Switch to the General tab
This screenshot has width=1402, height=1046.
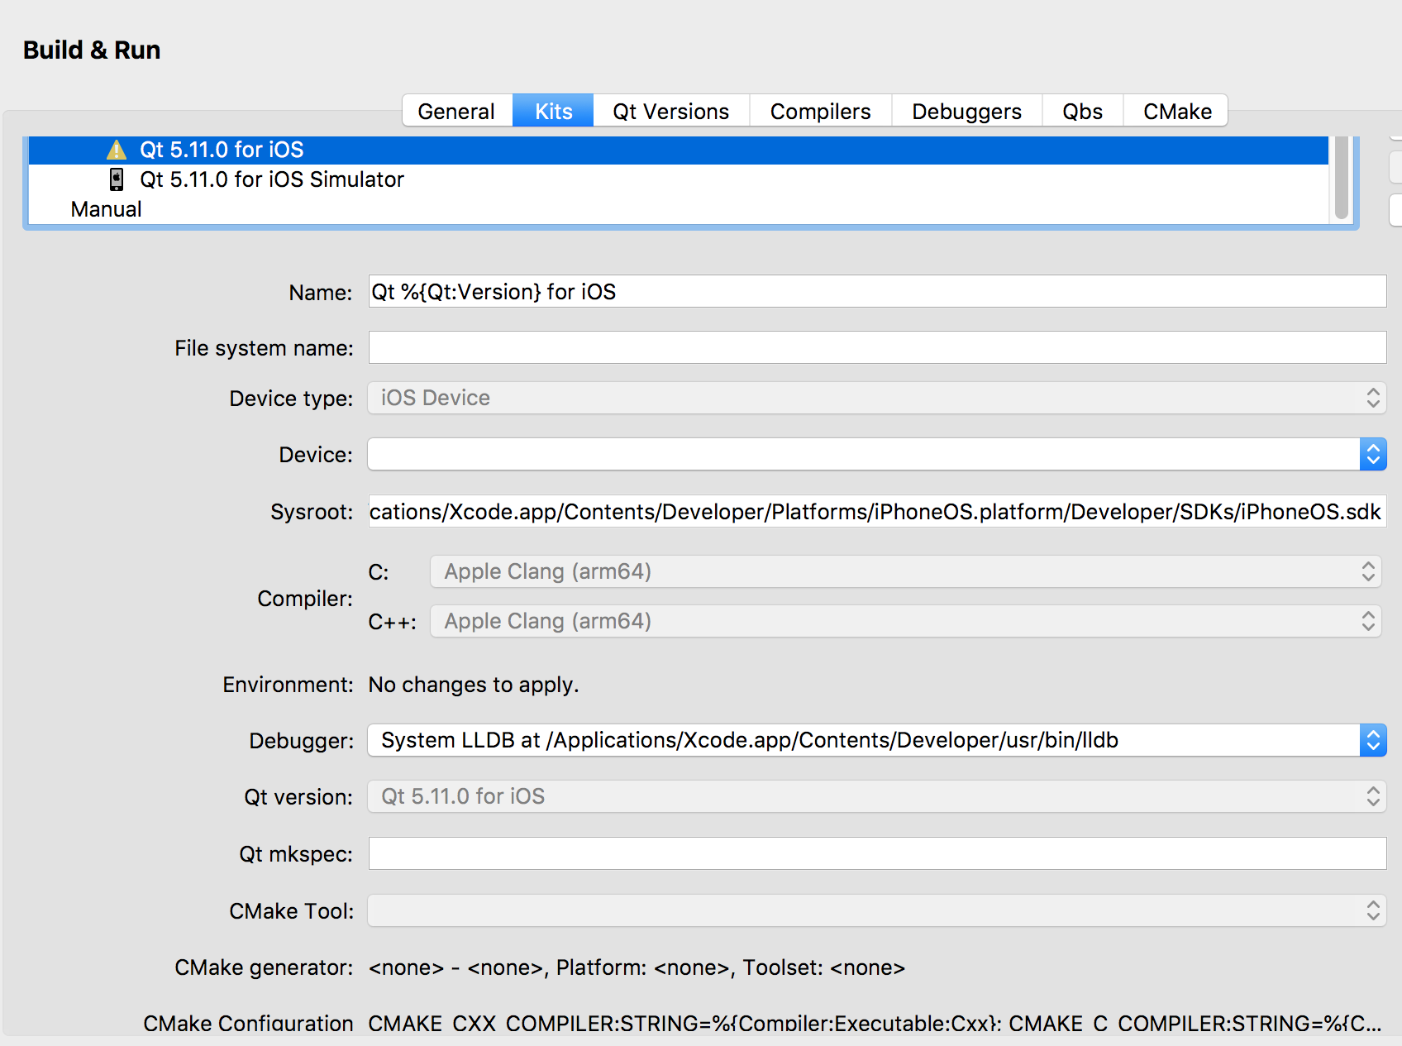point(456,111)
